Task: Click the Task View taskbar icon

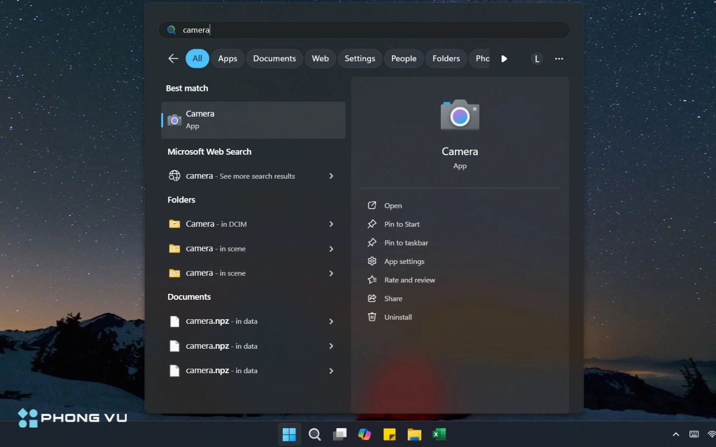Action: (x=340, y=435)
